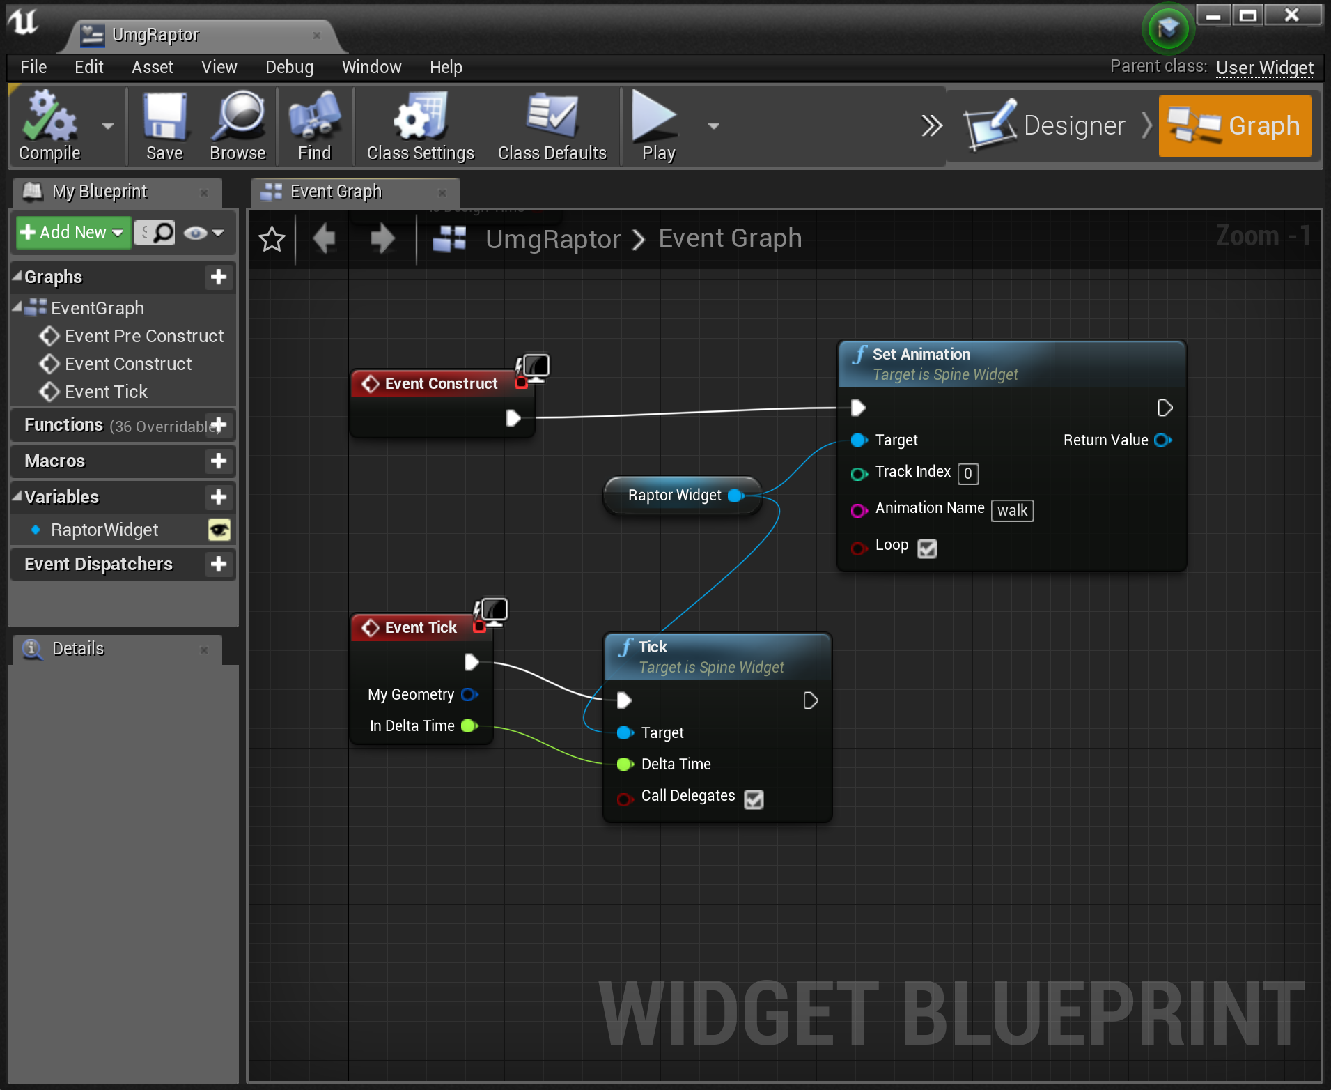
Task: Navigate back with left arrow in graph
Action: pos(325,240)
